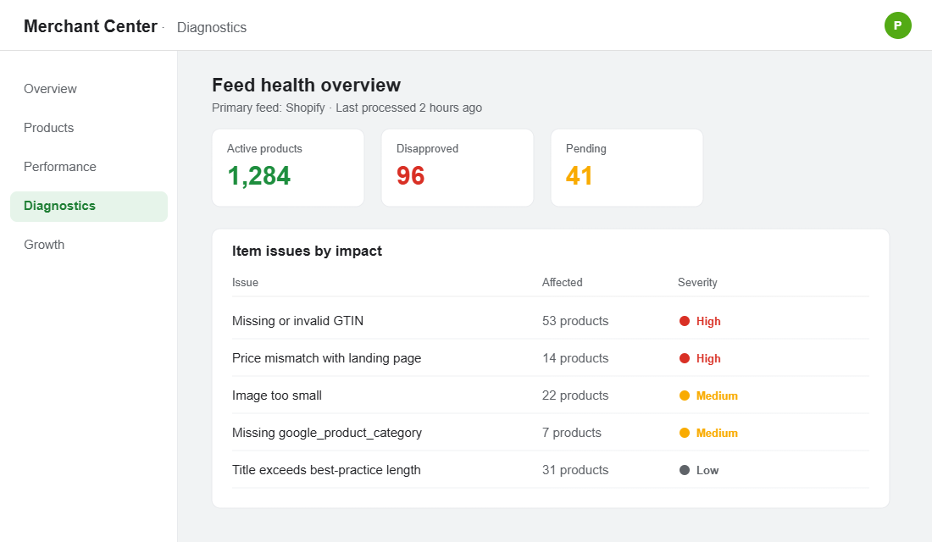
Task: Click '7 products' in category row
Action: click(572, 433)
